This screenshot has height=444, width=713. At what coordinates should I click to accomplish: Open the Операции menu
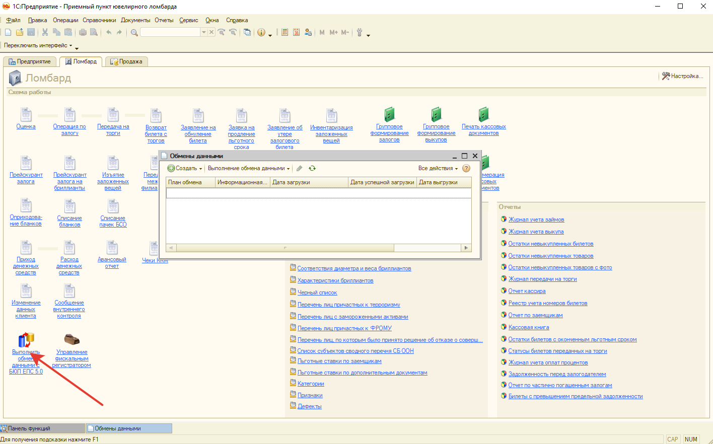(x=65, y=20)
